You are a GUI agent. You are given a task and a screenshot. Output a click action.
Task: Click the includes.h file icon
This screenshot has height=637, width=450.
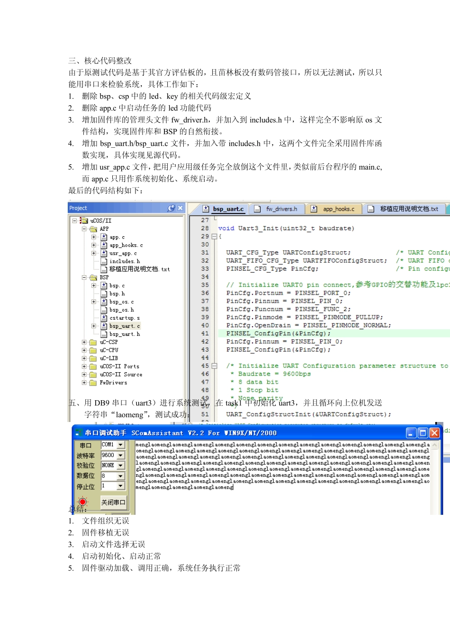pos(104,261)
